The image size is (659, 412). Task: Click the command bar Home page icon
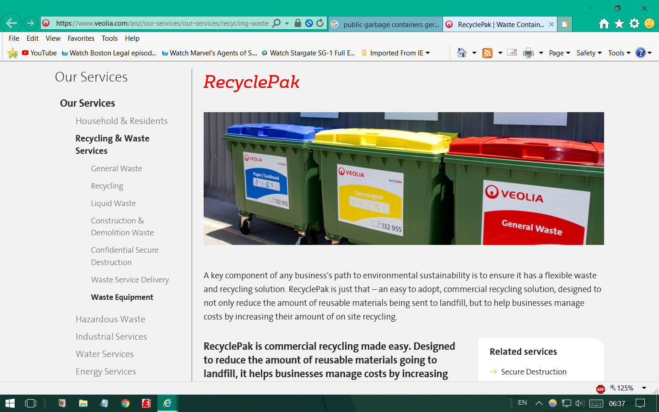click(462, 53)
